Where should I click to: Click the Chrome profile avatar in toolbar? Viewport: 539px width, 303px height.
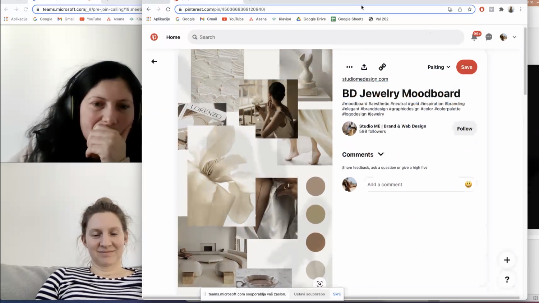pyautogui.click(x=511, y=9)
